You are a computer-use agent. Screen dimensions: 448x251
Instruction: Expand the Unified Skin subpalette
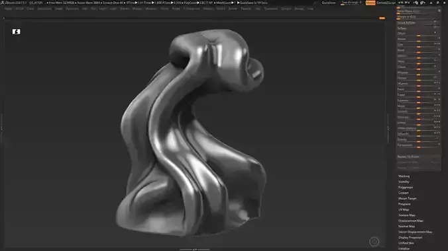(x=406, y=243)
